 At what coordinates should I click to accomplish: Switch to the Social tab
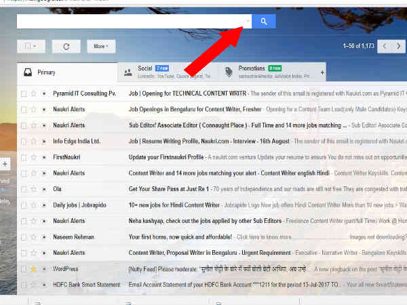(168, 73)
